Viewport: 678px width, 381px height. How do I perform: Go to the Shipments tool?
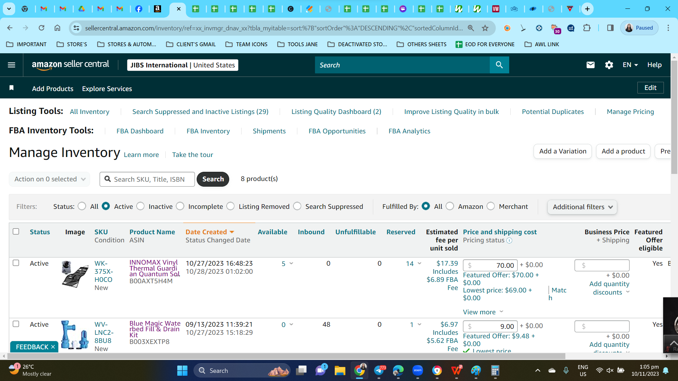click(269, 131)
